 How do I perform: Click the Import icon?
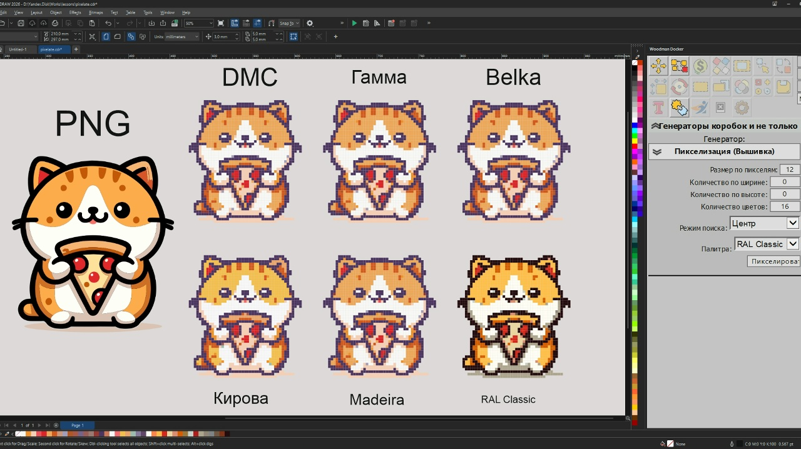pyautogui.click(x=151, y=23)
